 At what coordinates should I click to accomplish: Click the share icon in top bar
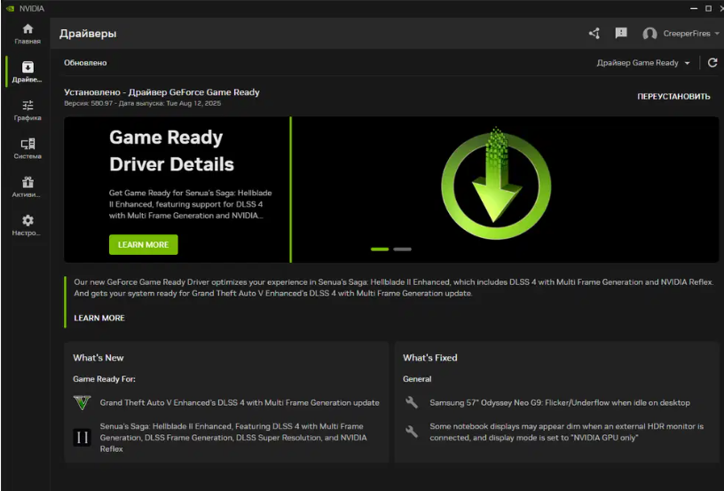click(x=594, y=34)
